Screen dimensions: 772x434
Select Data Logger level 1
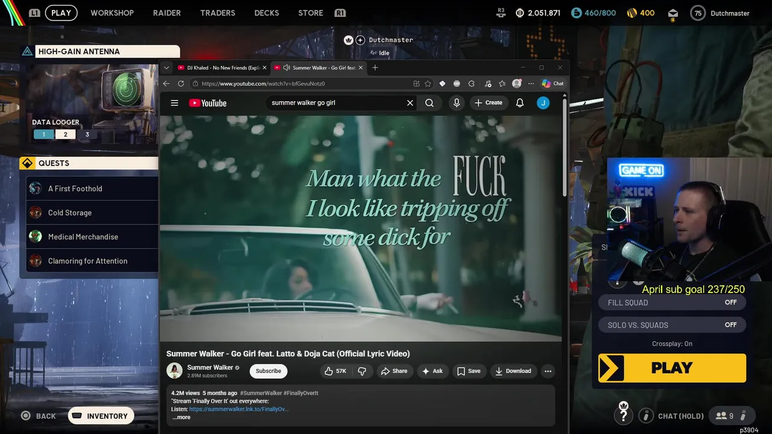[x=43, y=134]
